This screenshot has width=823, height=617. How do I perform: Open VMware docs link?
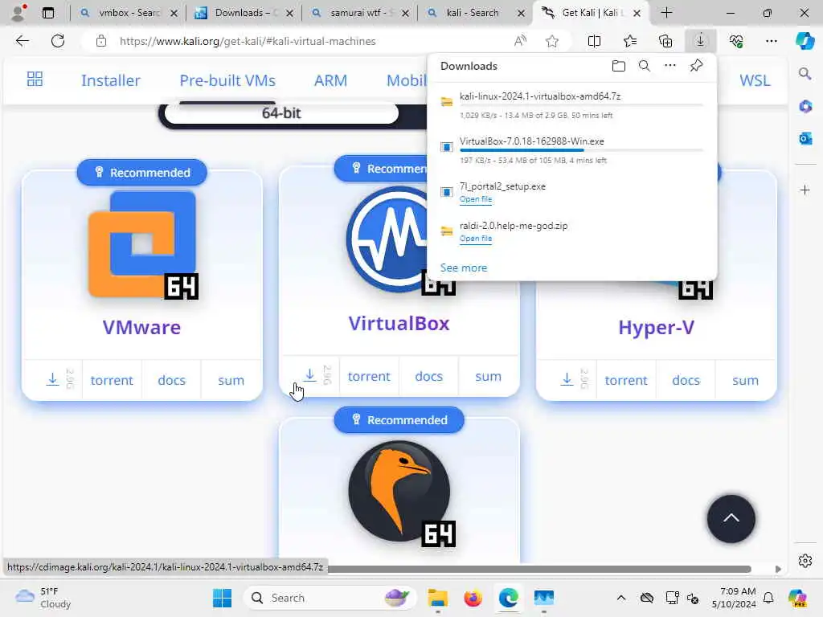pos(172,380)
